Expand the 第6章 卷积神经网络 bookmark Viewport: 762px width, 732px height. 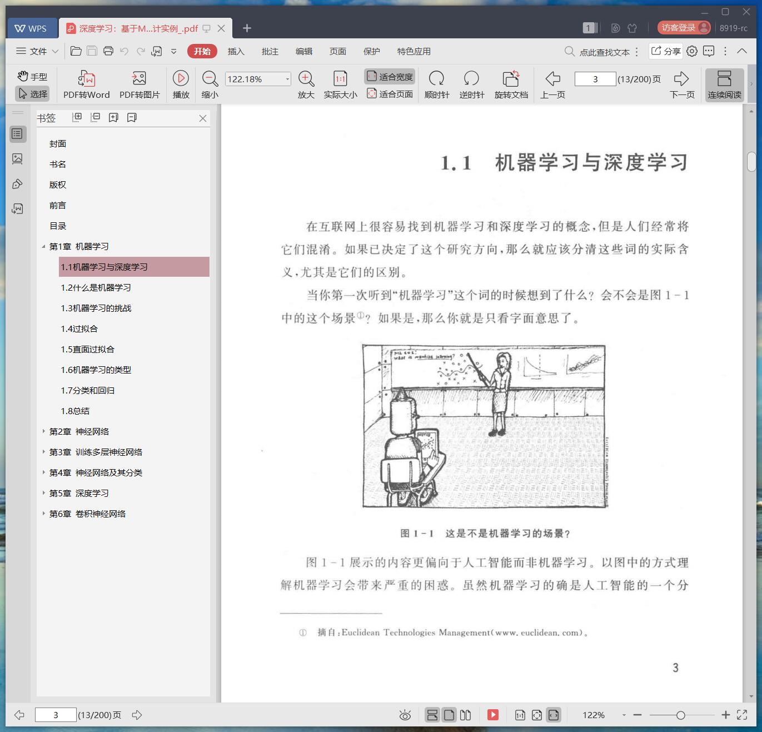[43, 513]
